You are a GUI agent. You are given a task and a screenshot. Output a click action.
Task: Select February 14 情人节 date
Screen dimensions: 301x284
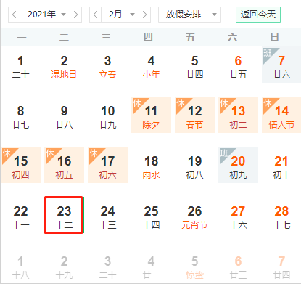tap(281, 115)
